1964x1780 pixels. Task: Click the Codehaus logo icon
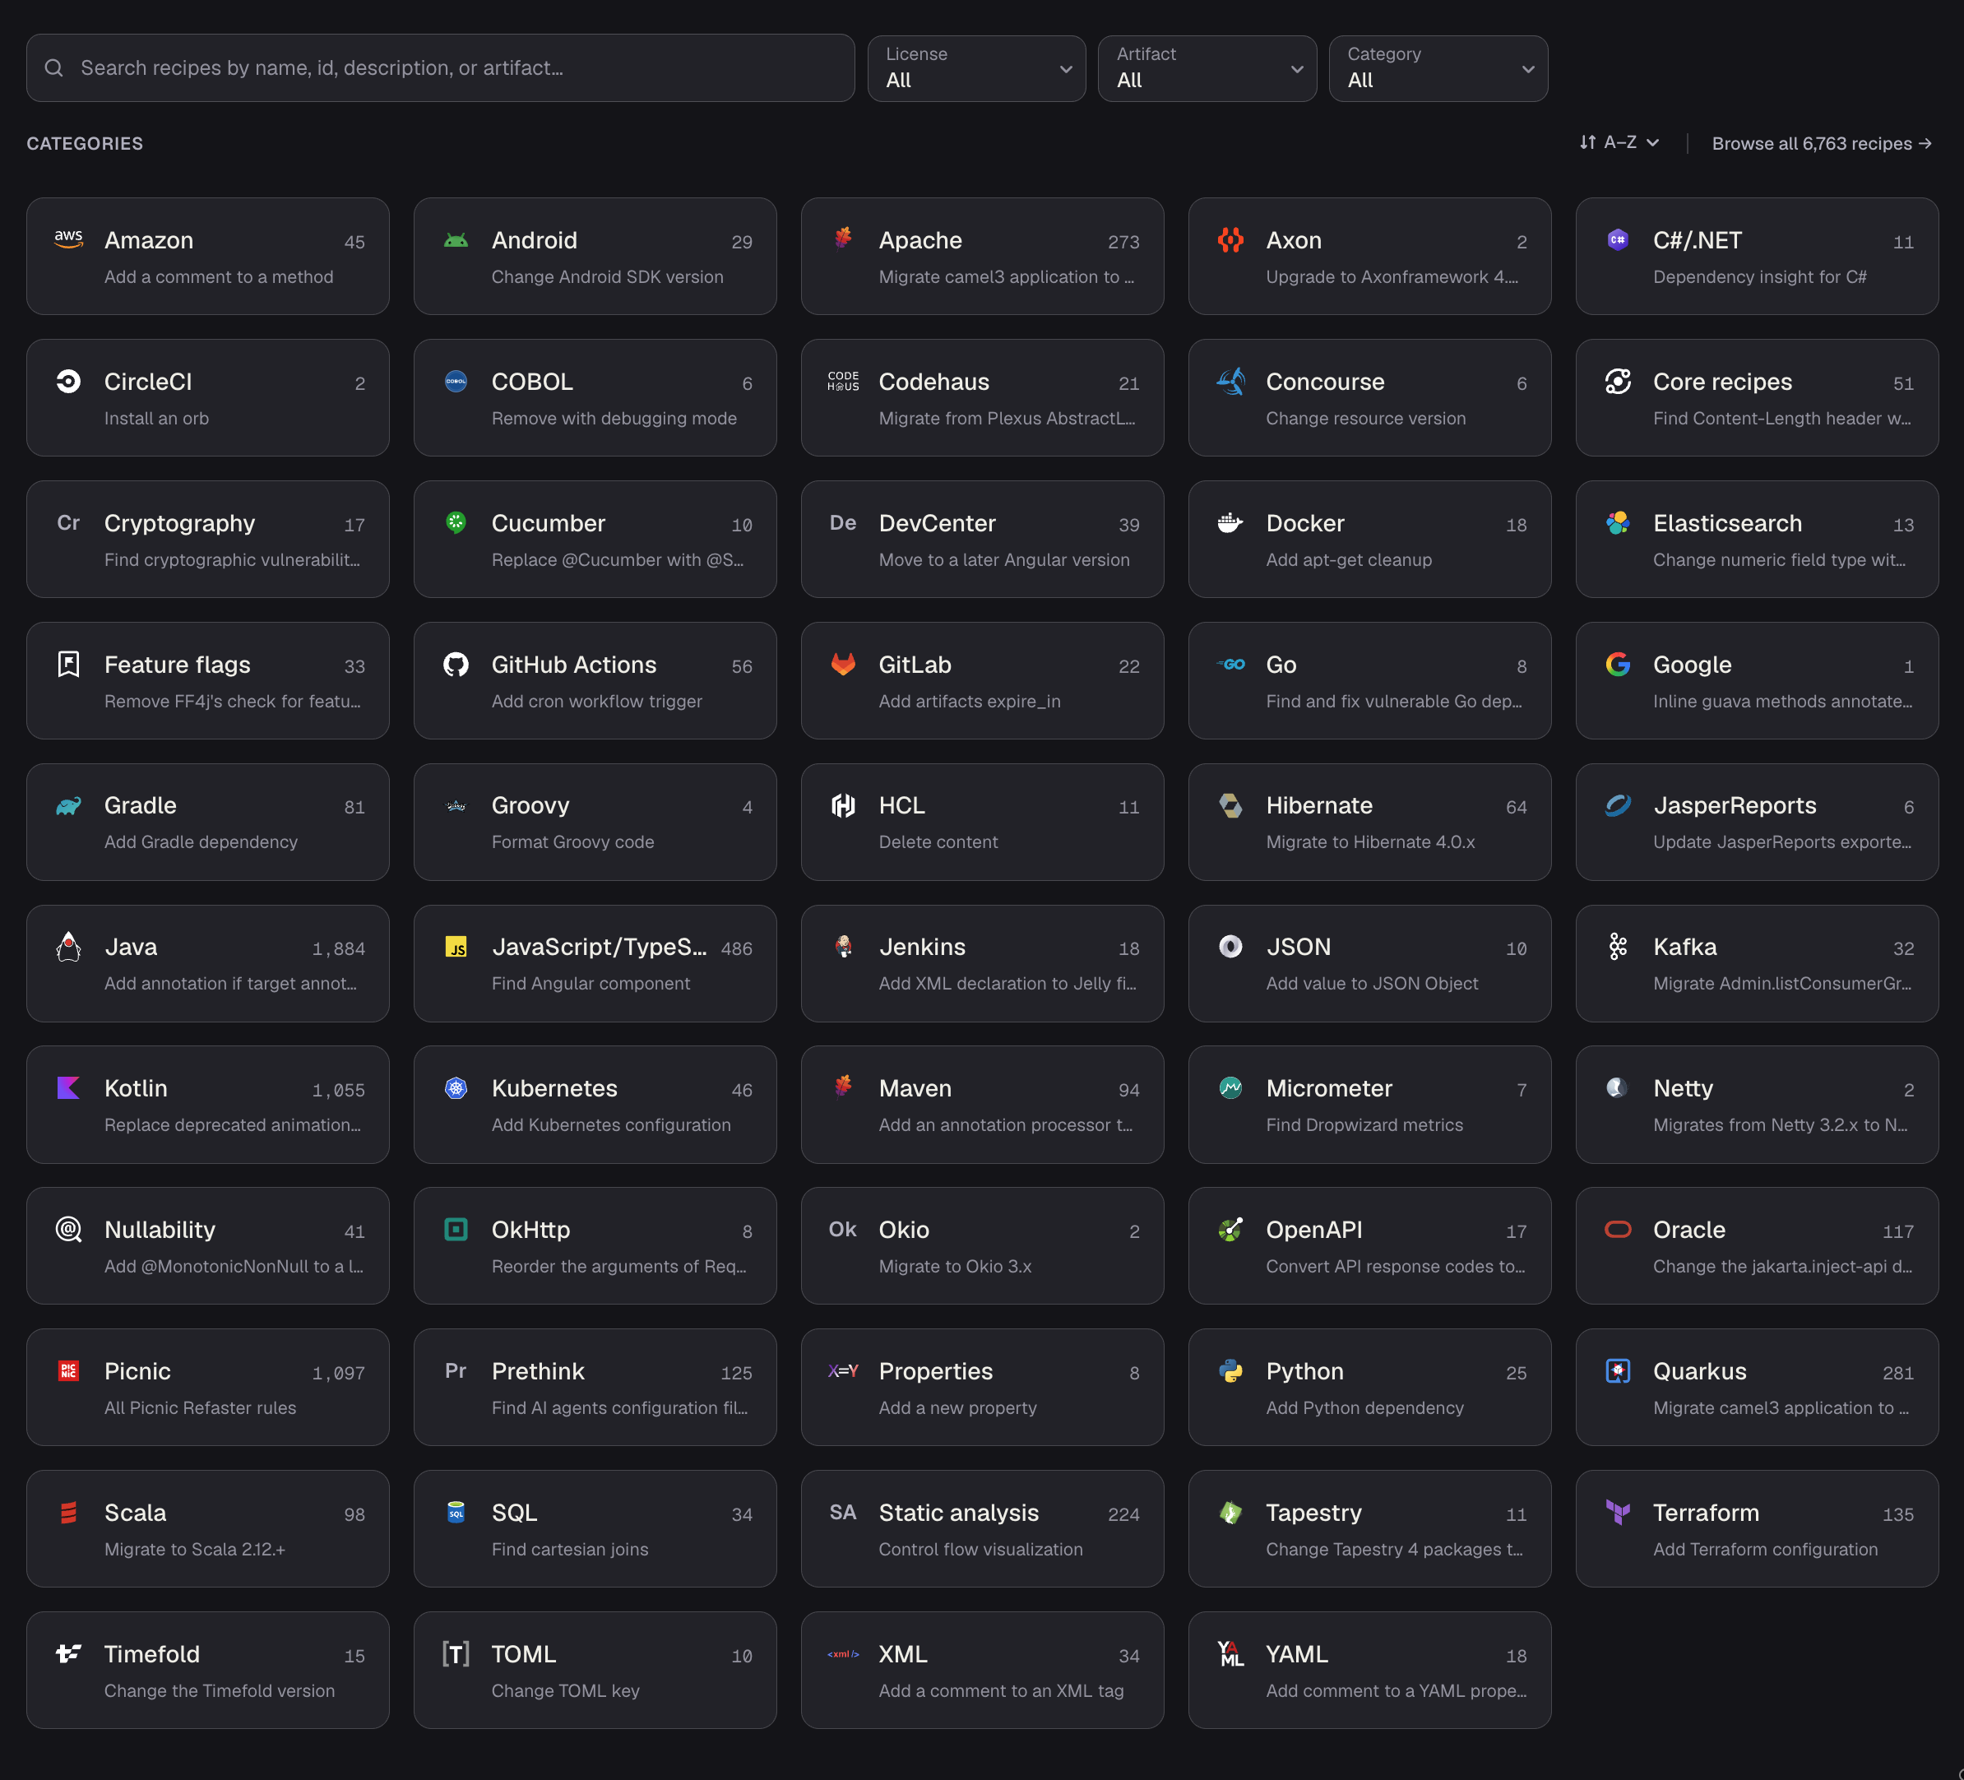(x=843, y=381)
